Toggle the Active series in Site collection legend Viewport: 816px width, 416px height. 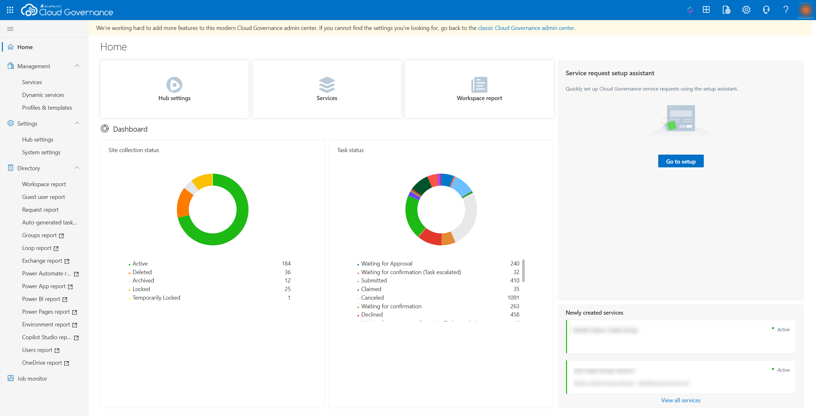(140, 263)
